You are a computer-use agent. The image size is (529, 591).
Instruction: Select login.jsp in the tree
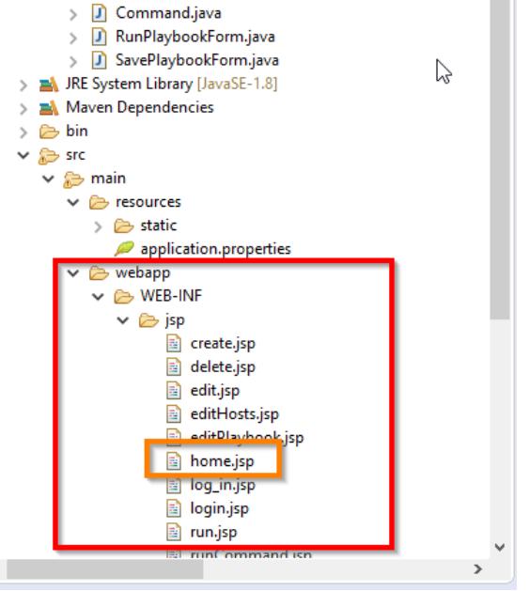point(219,509)
